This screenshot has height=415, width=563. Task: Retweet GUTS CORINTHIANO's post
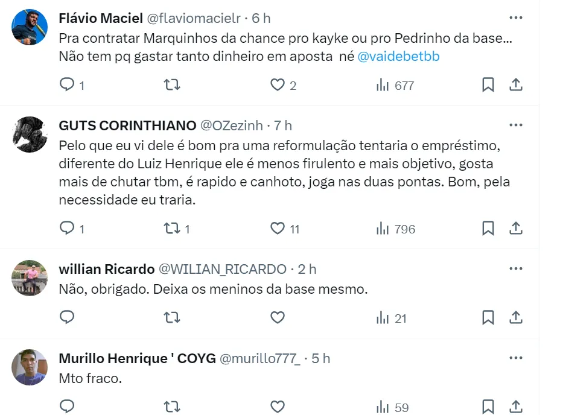[172, 229]
